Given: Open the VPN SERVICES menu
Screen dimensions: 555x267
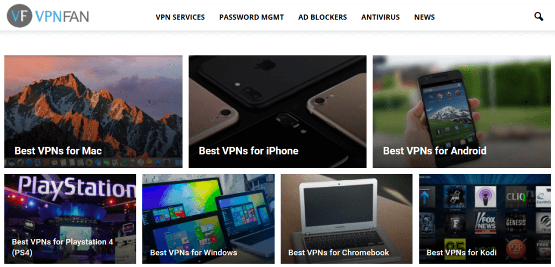Looking at the screenshot, I should (180, 17).
